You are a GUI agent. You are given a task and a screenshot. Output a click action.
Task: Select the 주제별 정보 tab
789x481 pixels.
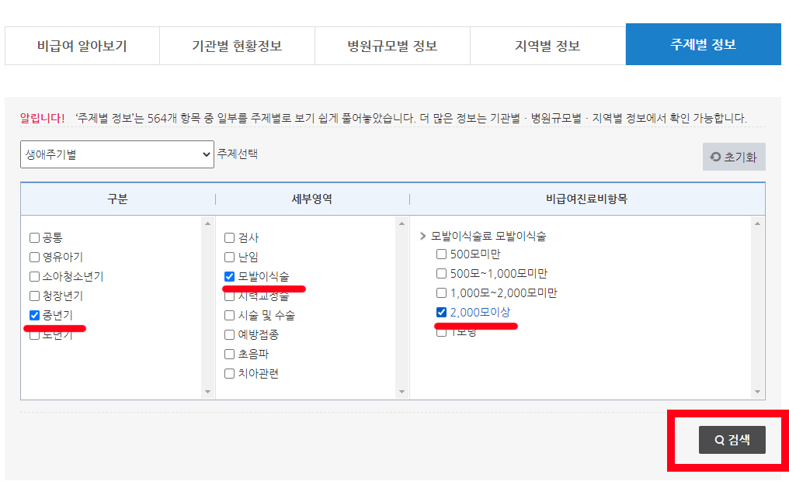[704, 44]
